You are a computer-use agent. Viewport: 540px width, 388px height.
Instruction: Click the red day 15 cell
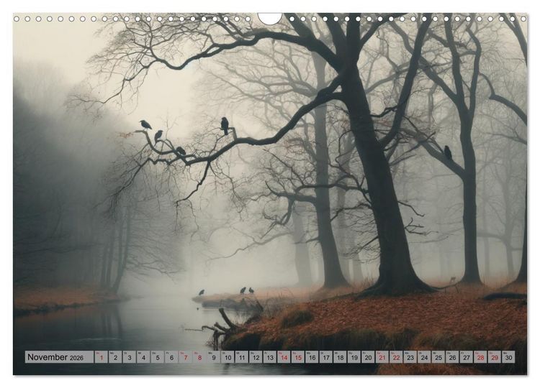(298, 357)
